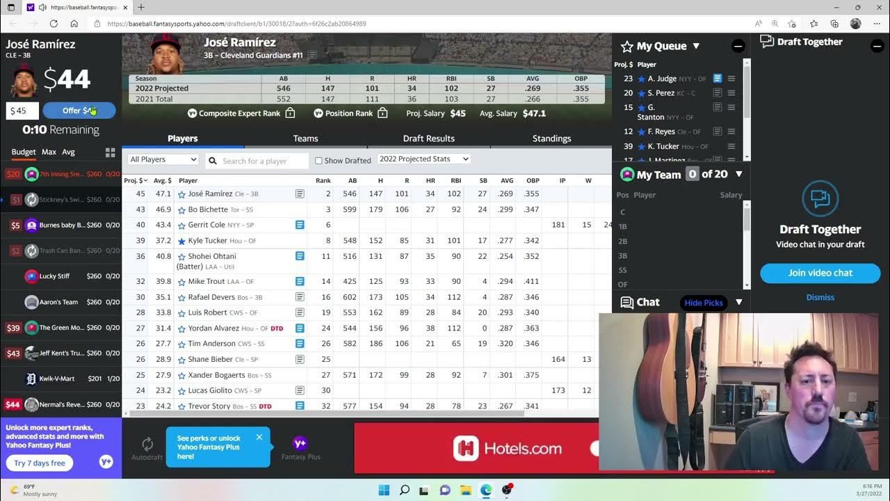890x501 pixels.
Task: Select the Avg view tab
Action: (x=68, y=152)
